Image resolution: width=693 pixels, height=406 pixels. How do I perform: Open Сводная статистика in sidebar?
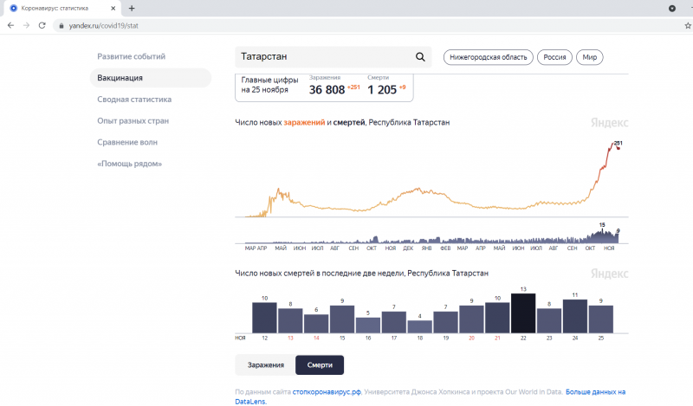pos(134,100)
